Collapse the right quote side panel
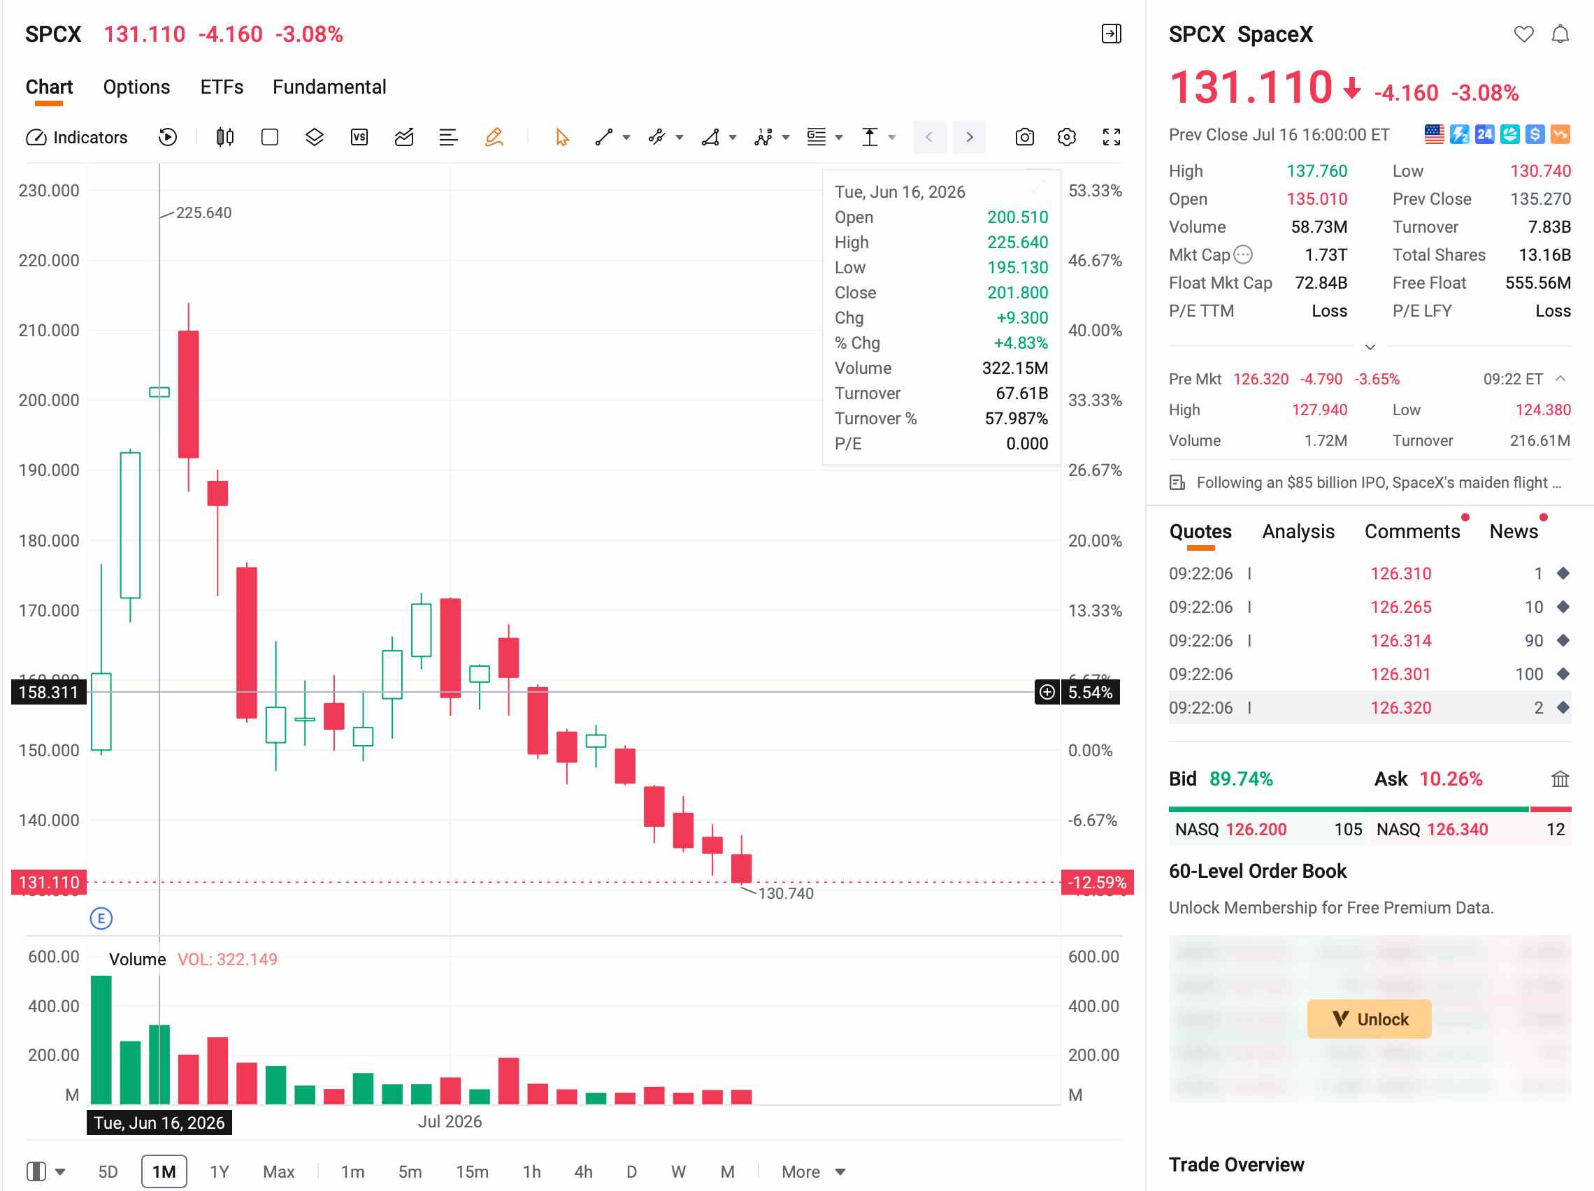 tap(1111, 34)
